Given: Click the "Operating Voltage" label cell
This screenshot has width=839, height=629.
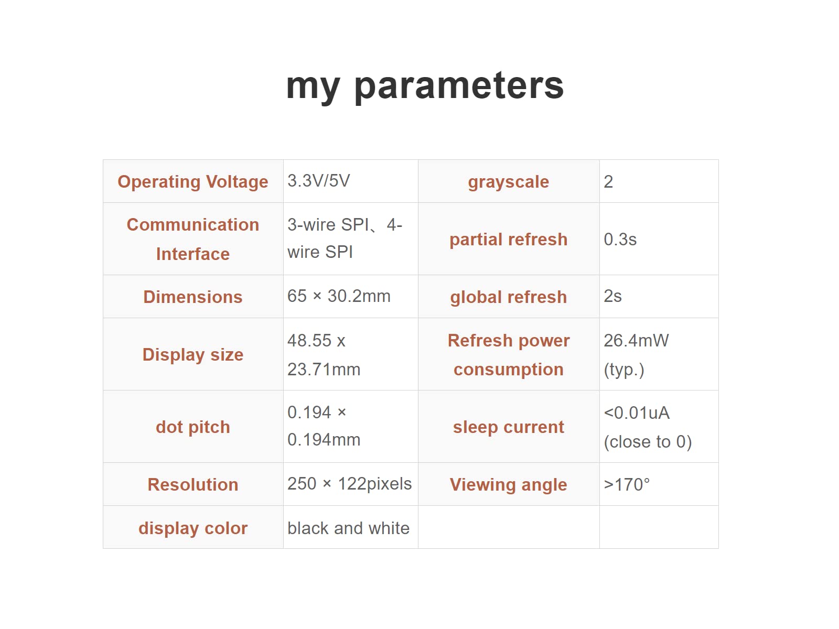Looking at the screenshot, I should [193, 182].
